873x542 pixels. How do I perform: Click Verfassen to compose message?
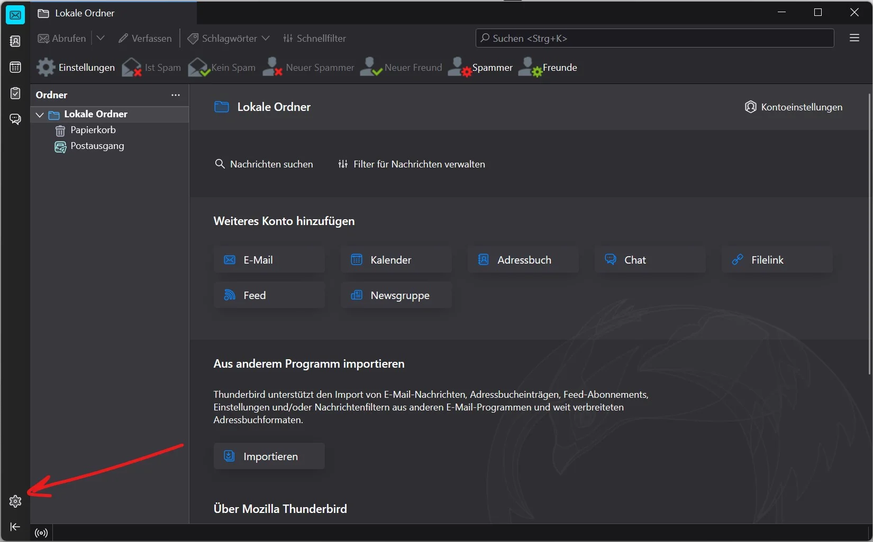[x=145, y=39]
